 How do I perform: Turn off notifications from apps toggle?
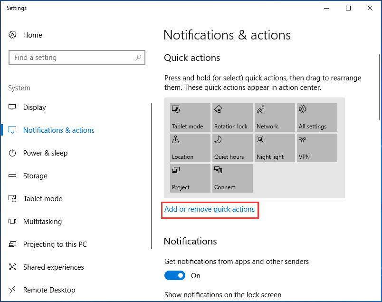click(x=175, y=275)
